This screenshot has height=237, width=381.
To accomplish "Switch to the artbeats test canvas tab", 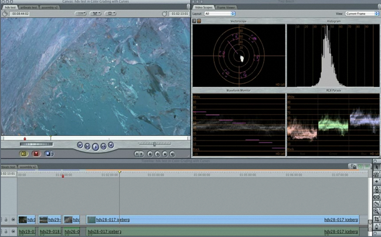I will [x=29, y=8].
